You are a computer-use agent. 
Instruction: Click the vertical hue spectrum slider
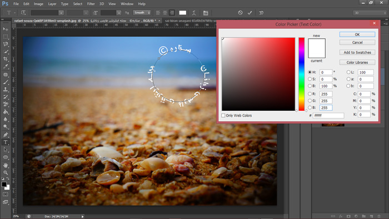click(x=301, y=74)
